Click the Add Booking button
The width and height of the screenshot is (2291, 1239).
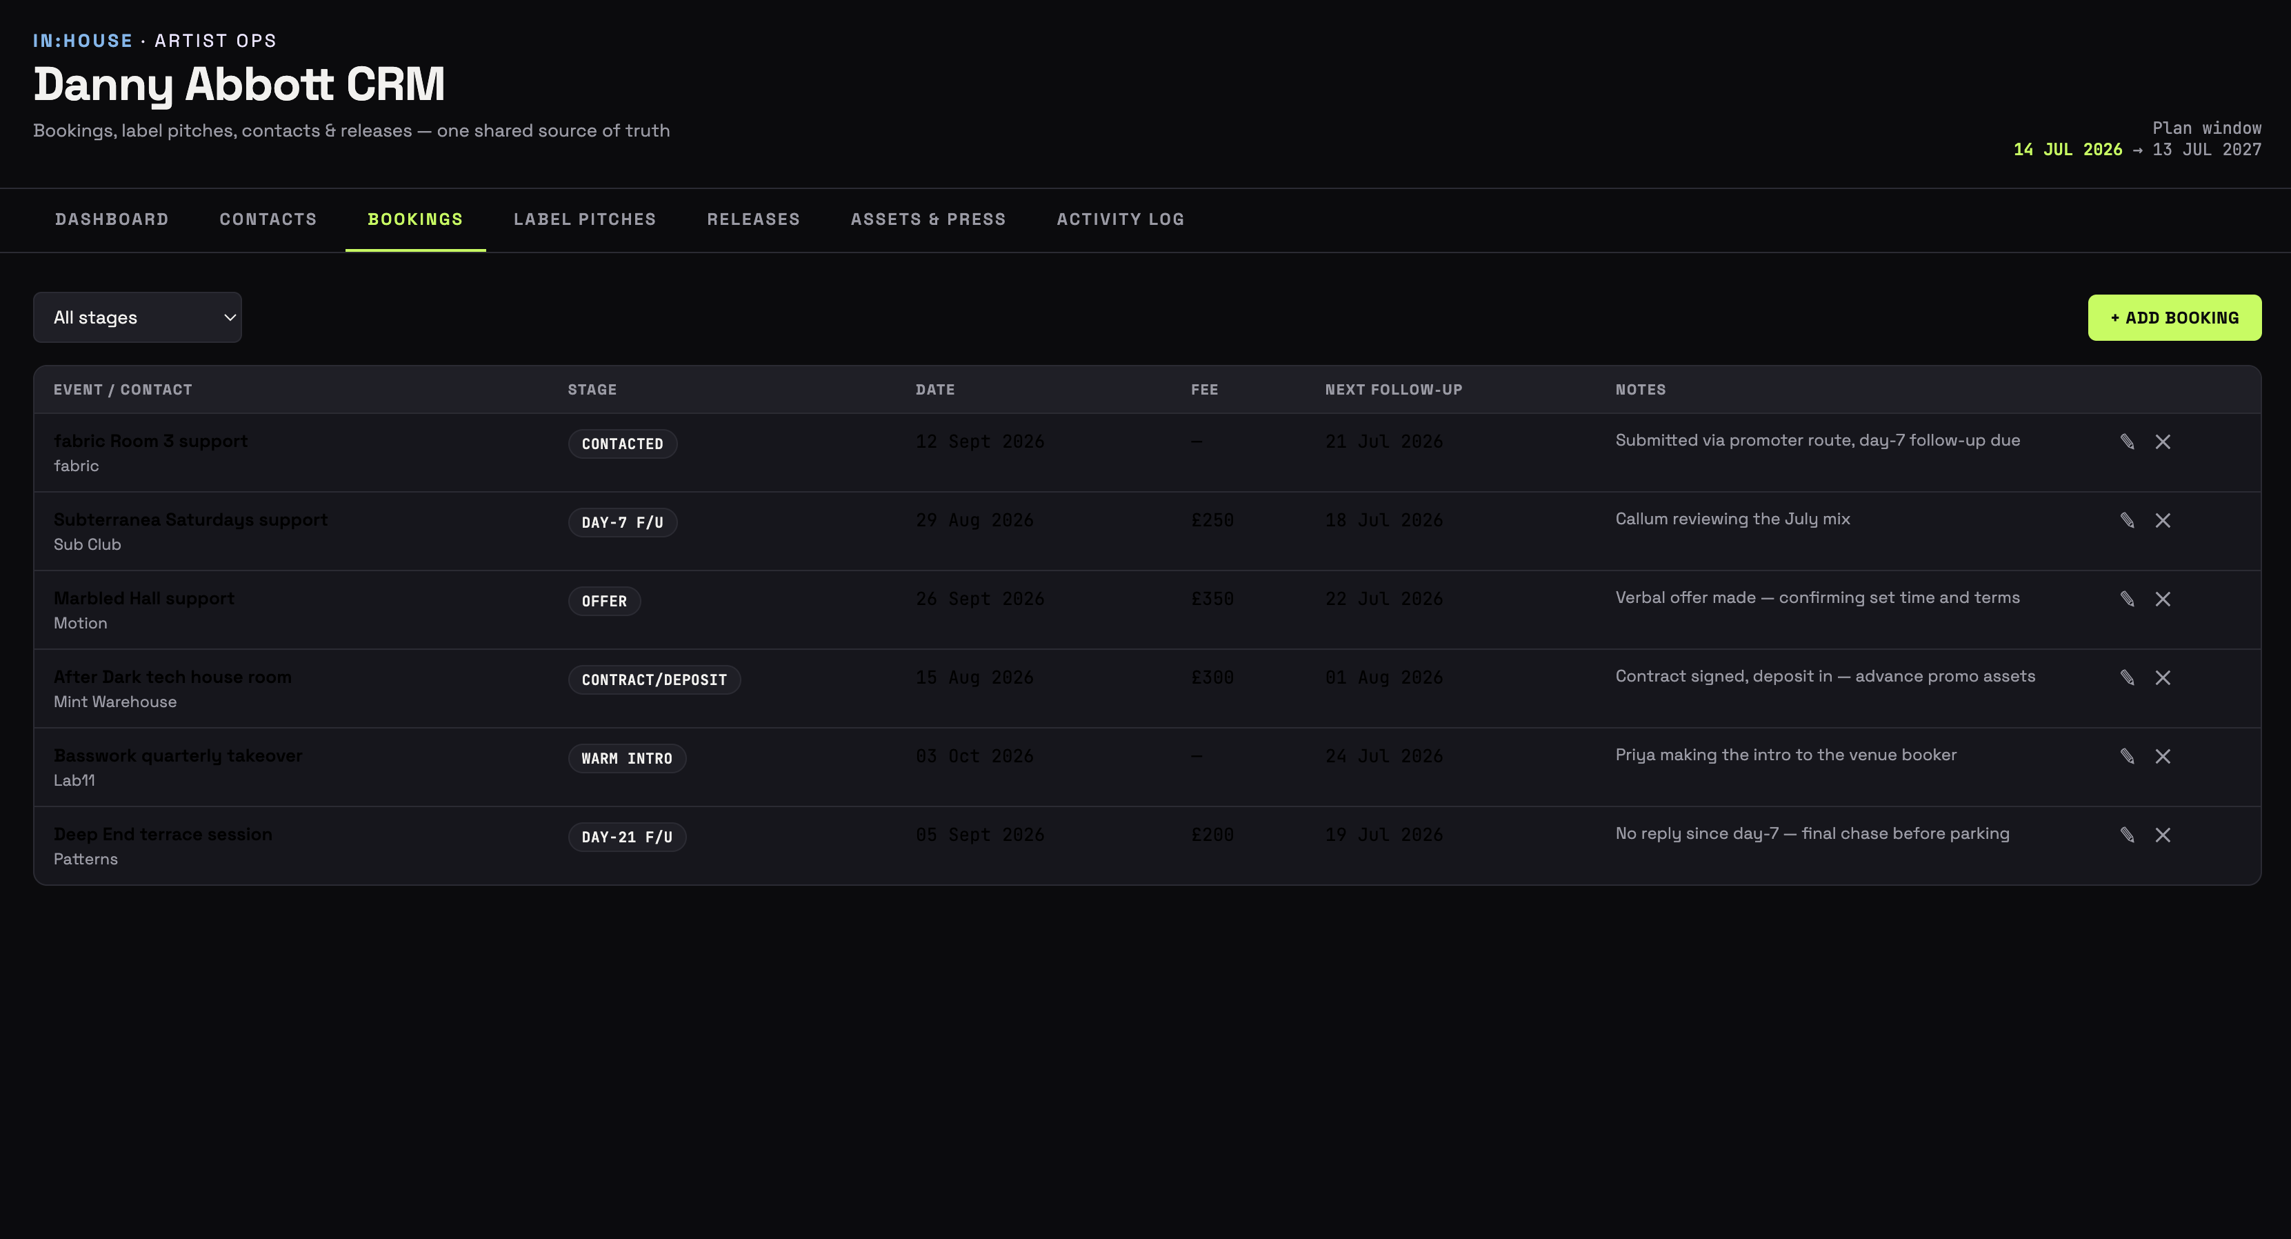pyautogui.click(x=2174, y=317)
